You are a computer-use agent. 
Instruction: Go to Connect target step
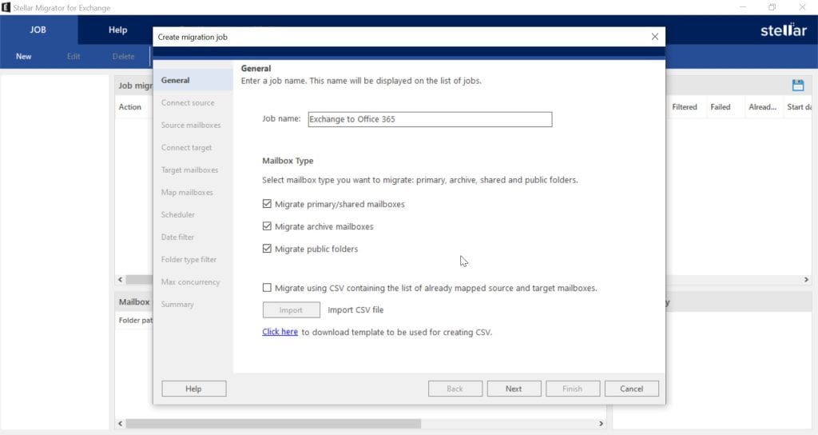[187, 148]
